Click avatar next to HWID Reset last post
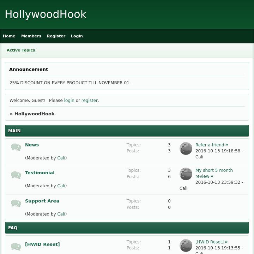 186,246
